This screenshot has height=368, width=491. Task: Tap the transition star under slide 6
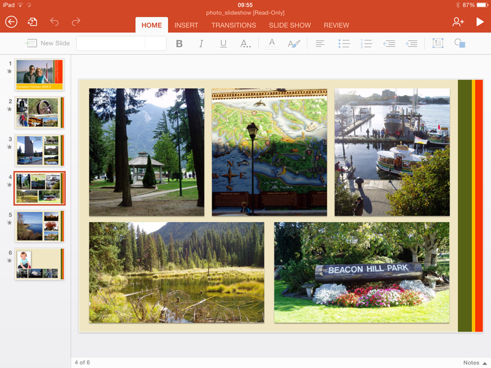tap(9, 260)
